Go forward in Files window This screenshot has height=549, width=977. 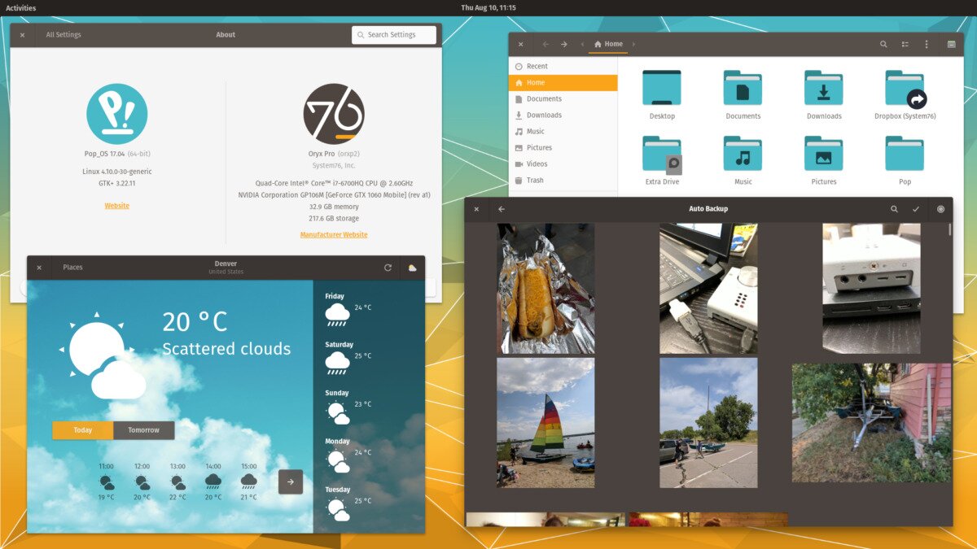tap(563, 44)
